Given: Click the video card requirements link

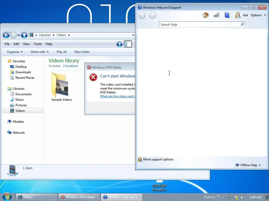Looking at the screenshot, I should point(117,96).
